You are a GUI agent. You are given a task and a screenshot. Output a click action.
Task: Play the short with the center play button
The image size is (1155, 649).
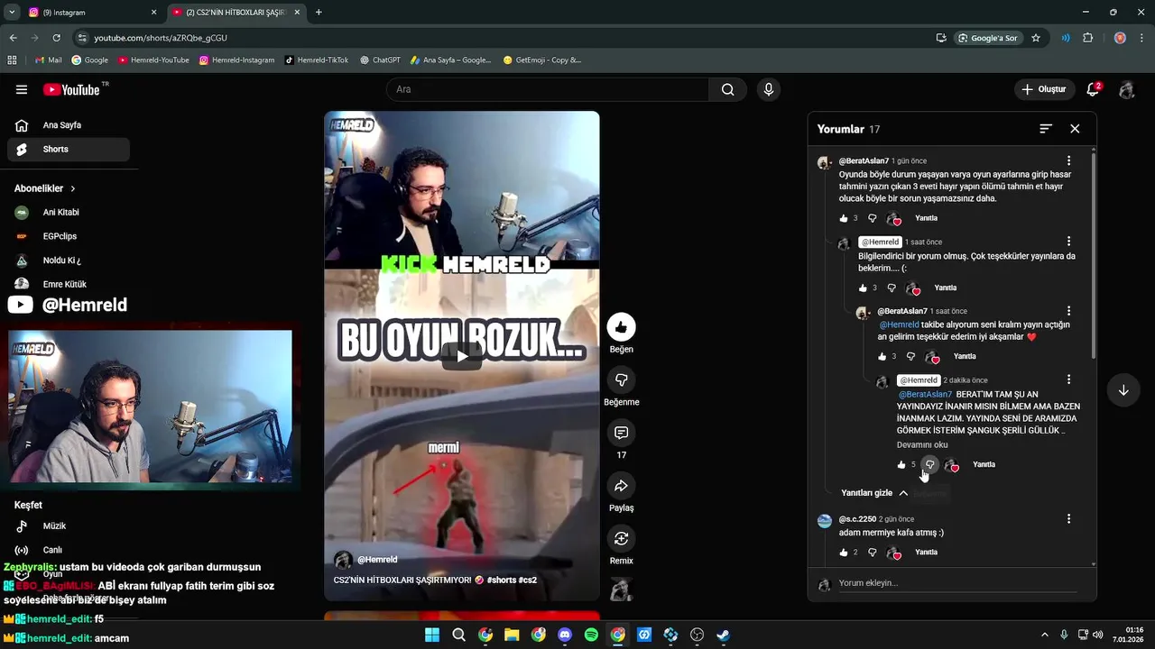(x=461, y=356)
